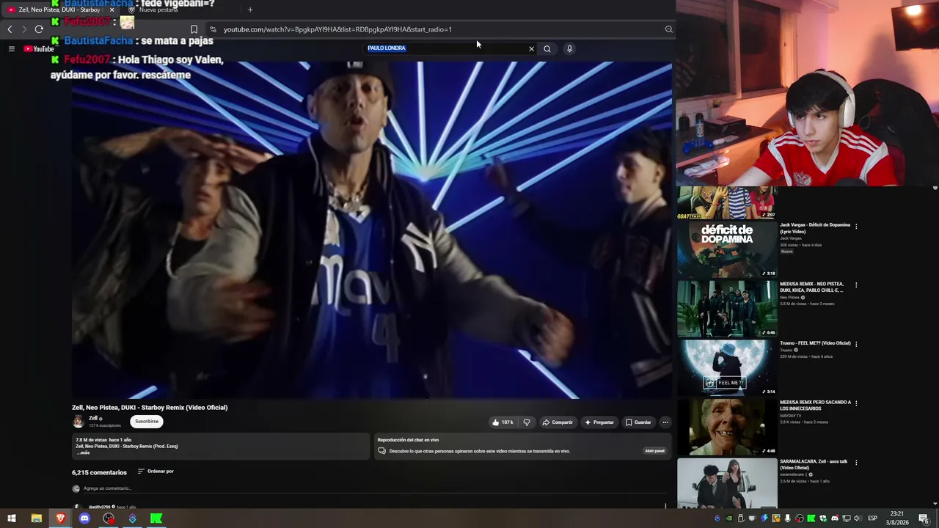This screenshot has width=939, height=528.
Task: Go to the YouTube home logo
Action: (x=39, y=49)
